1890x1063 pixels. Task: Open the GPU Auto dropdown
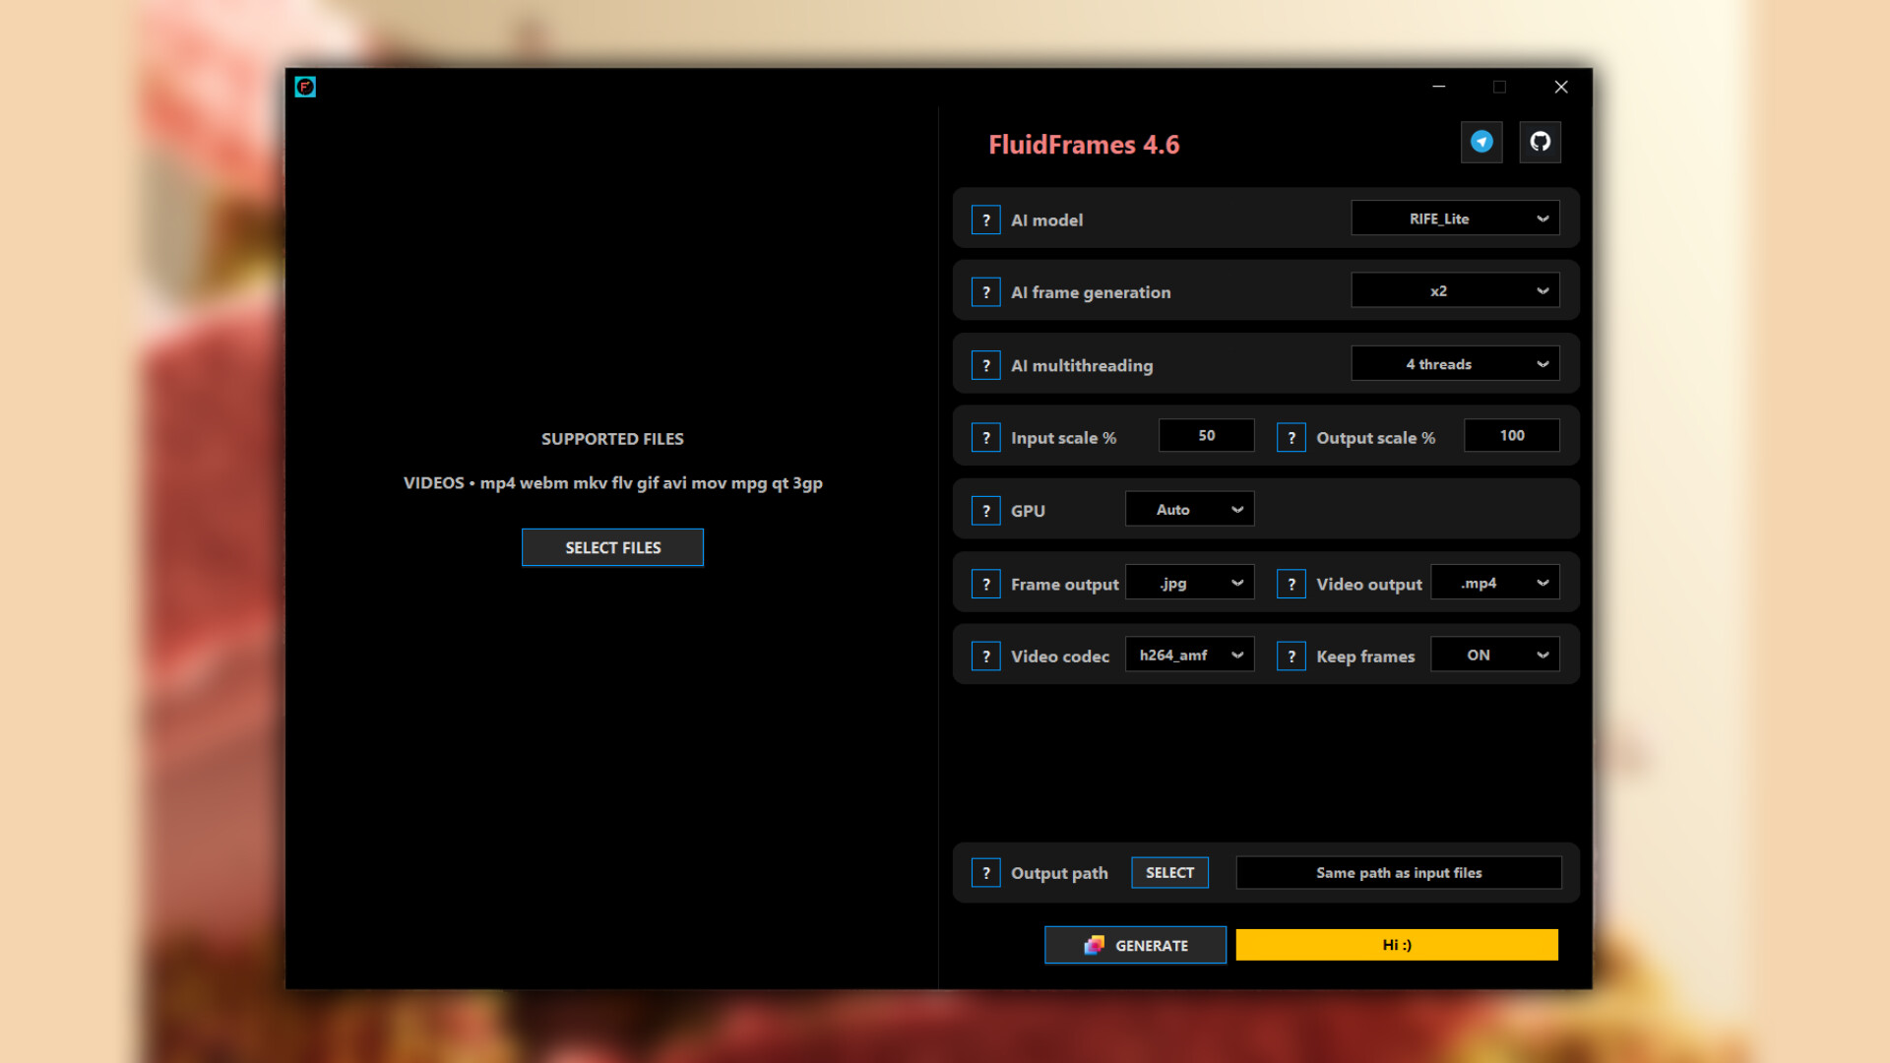click(1189, 509)
